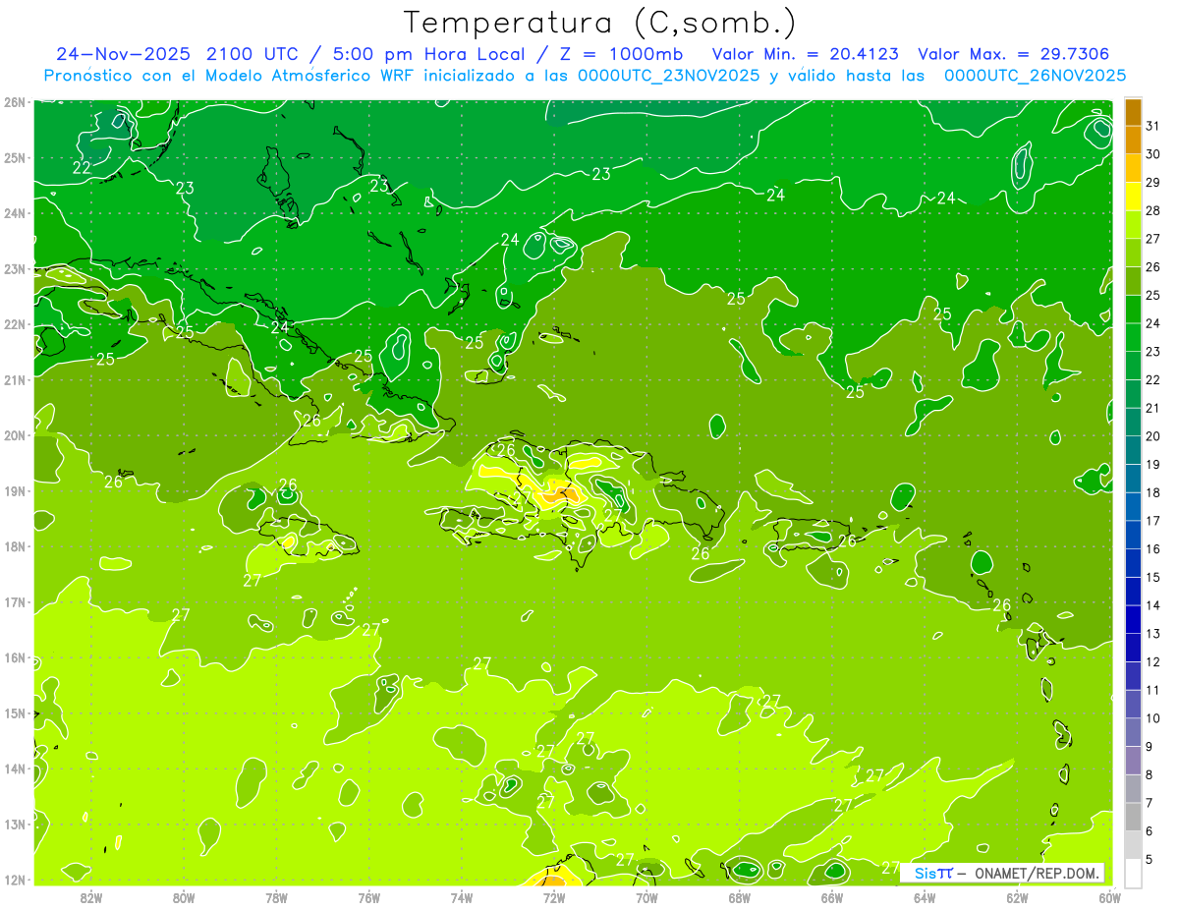The image size is (1179, 911).
Task: Click the '22N' latitude axis label
Action: pyautogui.click(x=15, y=324)
